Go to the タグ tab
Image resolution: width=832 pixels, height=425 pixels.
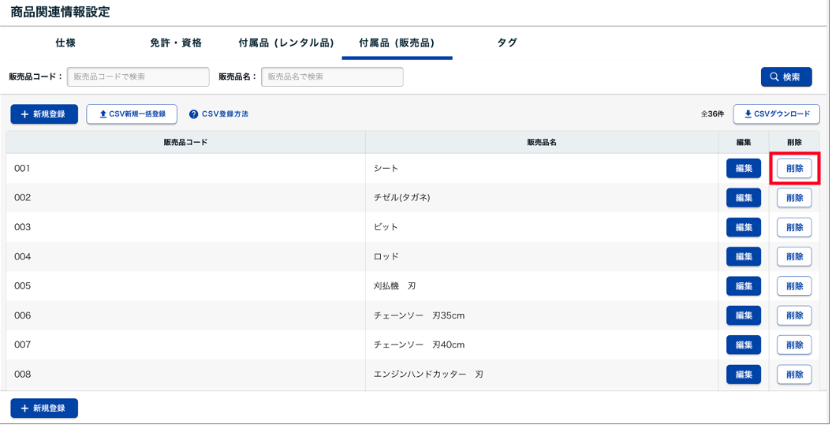pos(507,43)
